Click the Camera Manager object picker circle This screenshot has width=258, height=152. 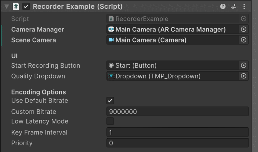(244, 29)
